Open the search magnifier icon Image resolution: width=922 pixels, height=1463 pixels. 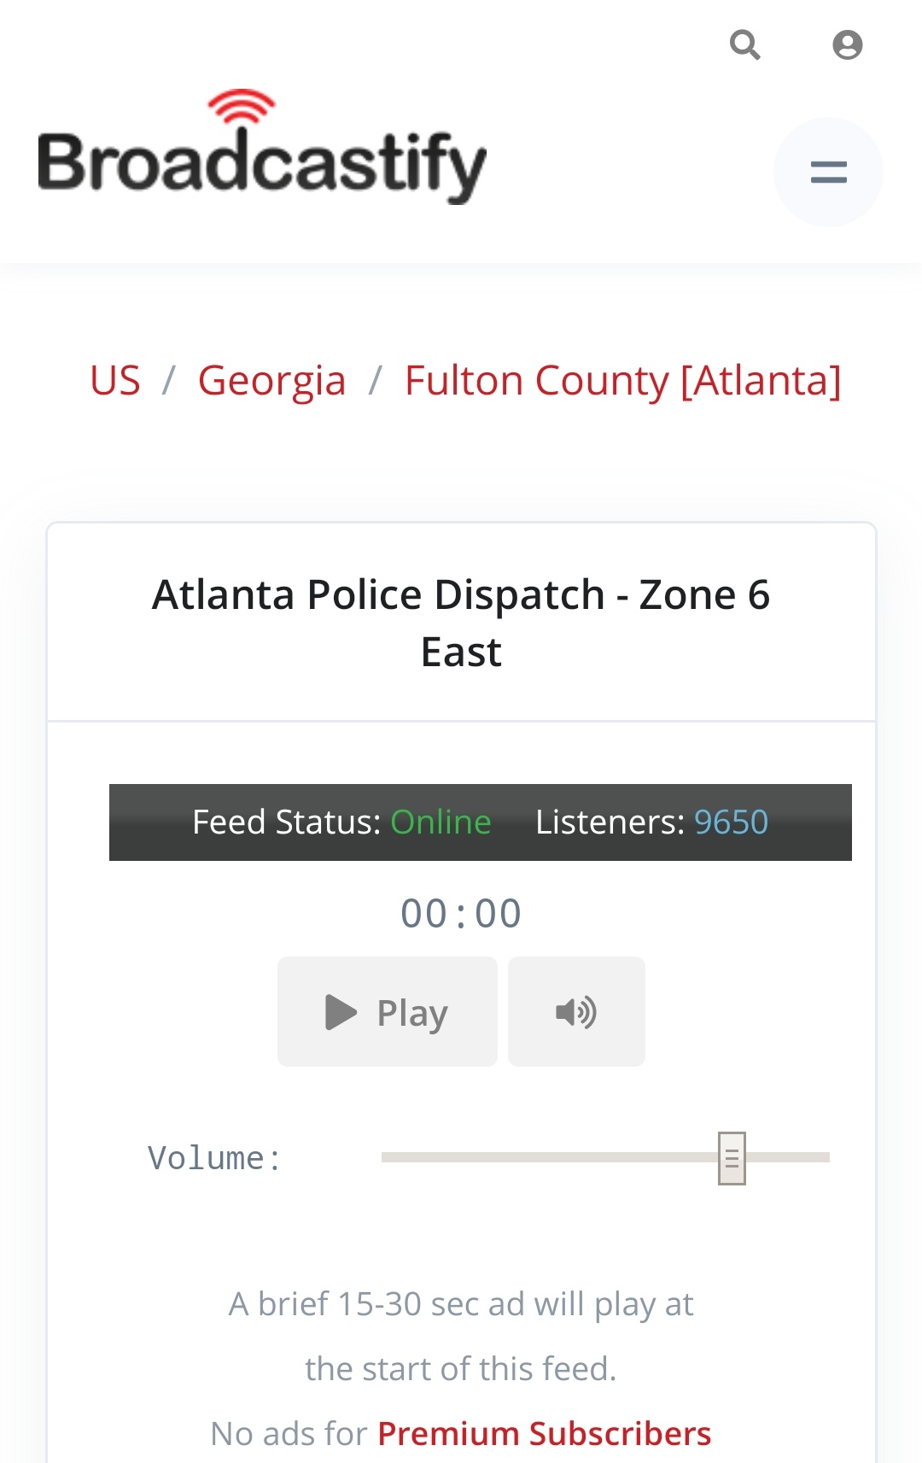pyautogui.click(x=745, y=44)
